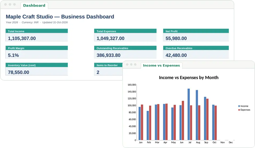Click the Income vs Expenses by Month chart title

[x=189, y=77]
